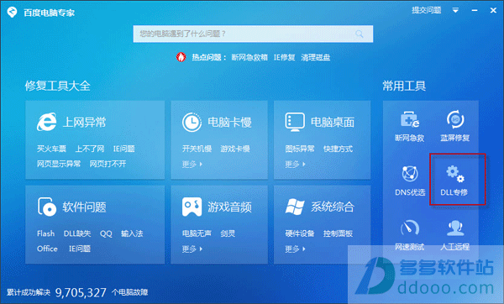Open the DLL专修 gear tool
The width and height of the screenshot is (504, 304).
[454, 181]
